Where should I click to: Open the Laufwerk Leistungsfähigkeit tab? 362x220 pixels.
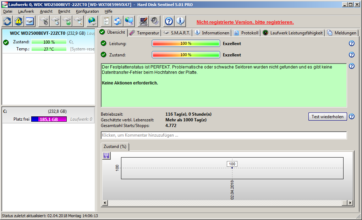[x=293, y=33]
